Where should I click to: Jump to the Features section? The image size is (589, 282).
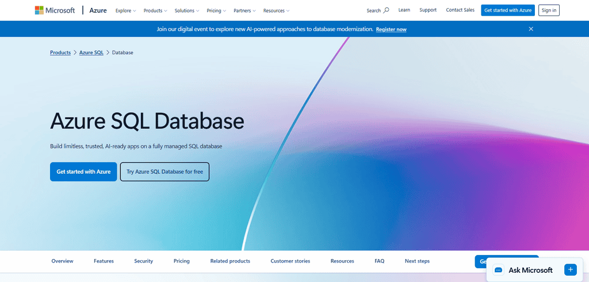tap(104, 261)
